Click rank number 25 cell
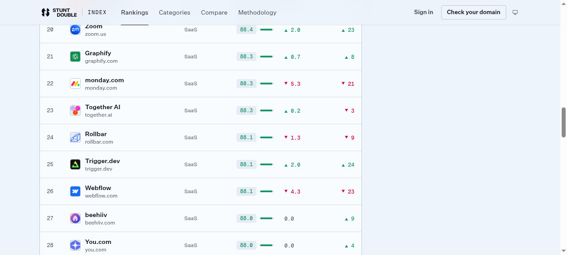This screenshot has width=567, height=255. pyautogui.click(x=50, y=164)
